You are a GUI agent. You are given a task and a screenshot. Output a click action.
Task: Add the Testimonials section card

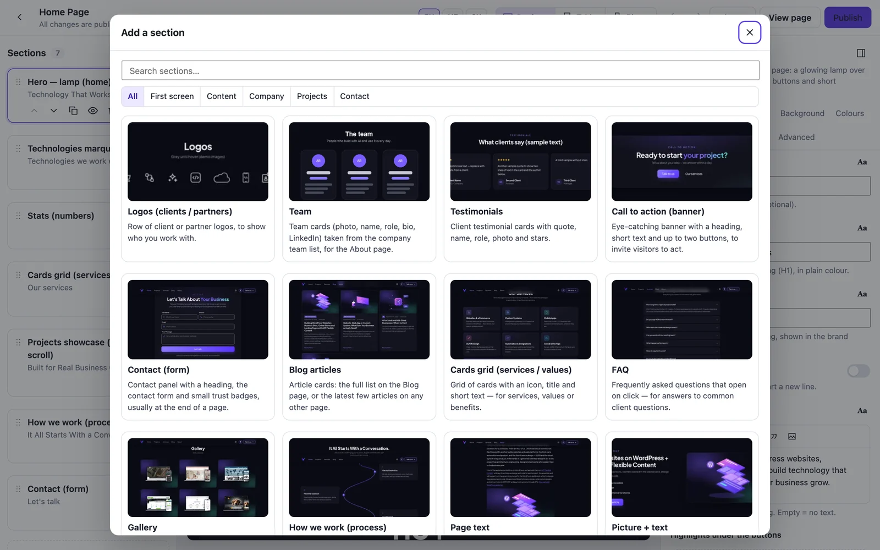tap(520, 189)
